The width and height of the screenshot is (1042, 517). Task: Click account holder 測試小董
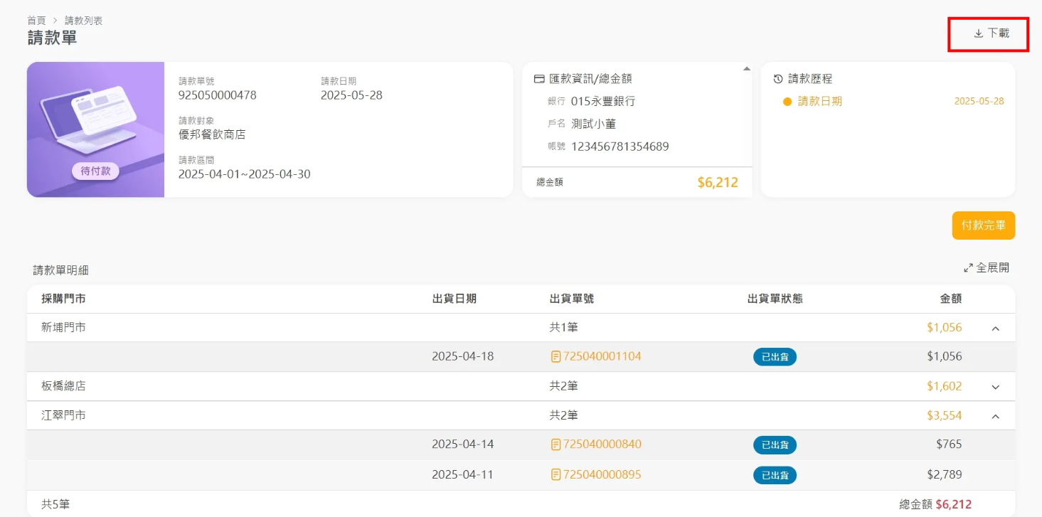click(594, 124)
